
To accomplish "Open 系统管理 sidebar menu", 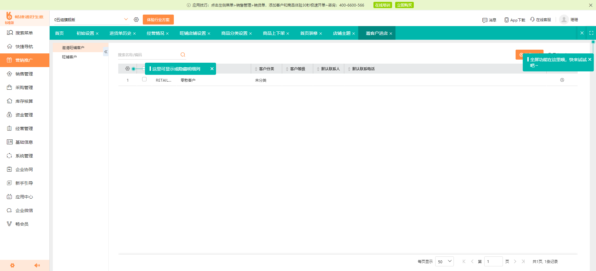I will pos(25,156).
